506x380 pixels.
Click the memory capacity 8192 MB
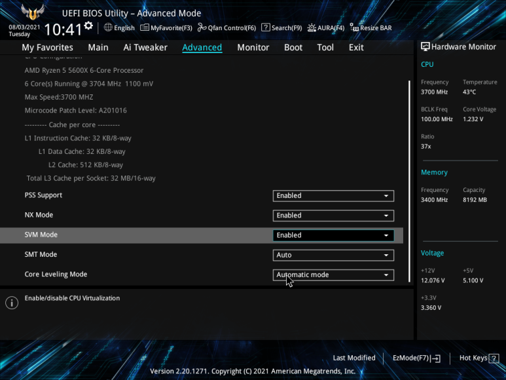pyautogui.click(x=475, y=200)
